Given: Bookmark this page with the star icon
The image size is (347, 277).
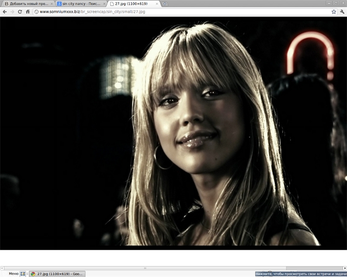Looking at the screenshot, I should point(334,12).
